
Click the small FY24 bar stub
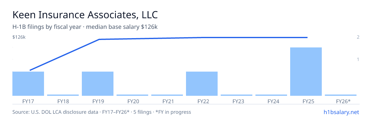click(x=271, y=95)
